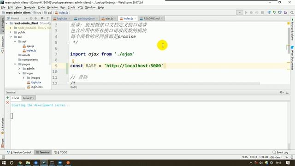Switch to the package.json editor tab
The width and height of the screenshot is (295, 166).
coord(86,18)
